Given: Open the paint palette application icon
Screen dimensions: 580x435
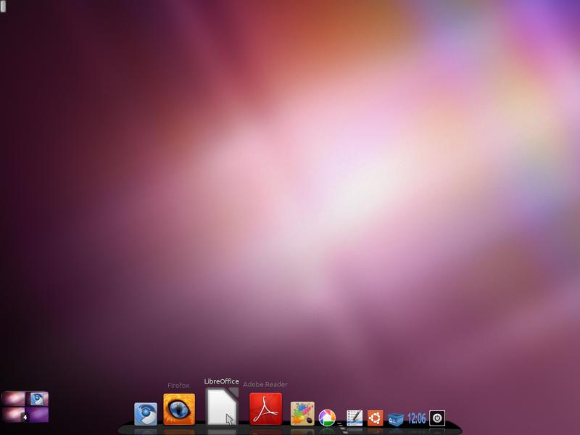Looking at the screenshot, I should tap(302, 413).
